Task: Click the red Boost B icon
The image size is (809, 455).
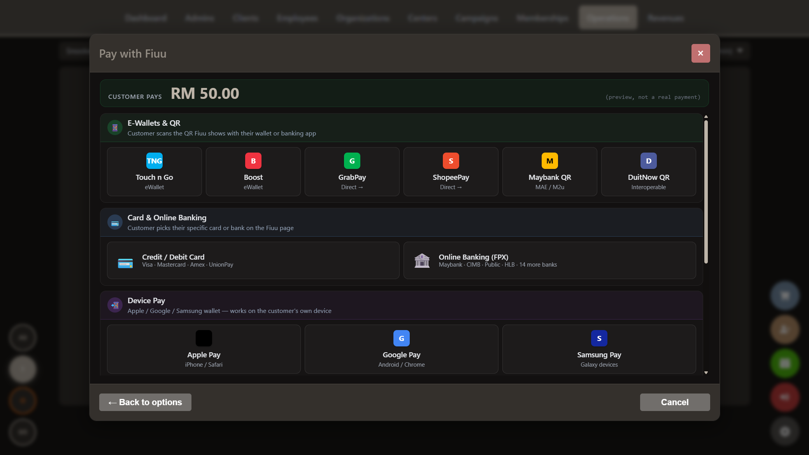Action: coord(253,161)
